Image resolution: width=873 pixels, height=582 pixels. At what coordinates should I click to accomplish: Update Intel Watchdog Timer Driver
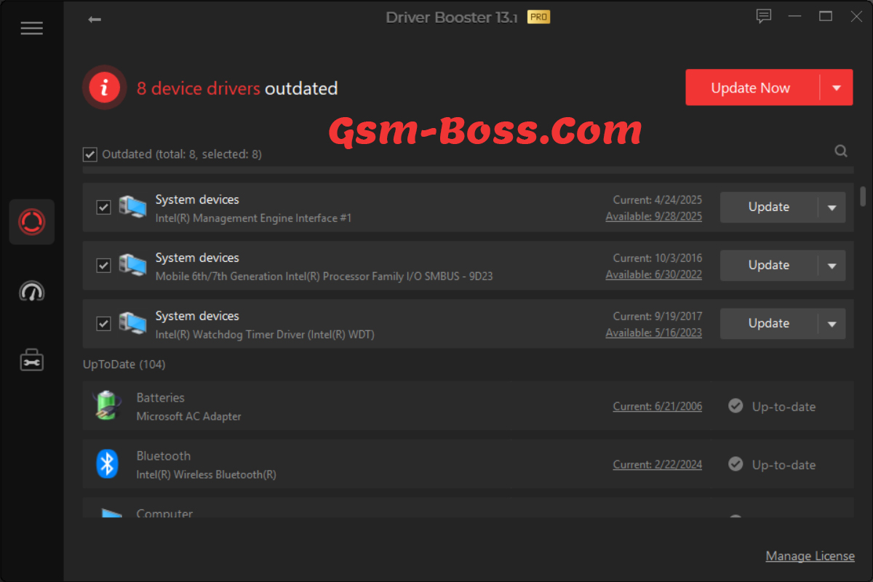click(x=769, y=324)
